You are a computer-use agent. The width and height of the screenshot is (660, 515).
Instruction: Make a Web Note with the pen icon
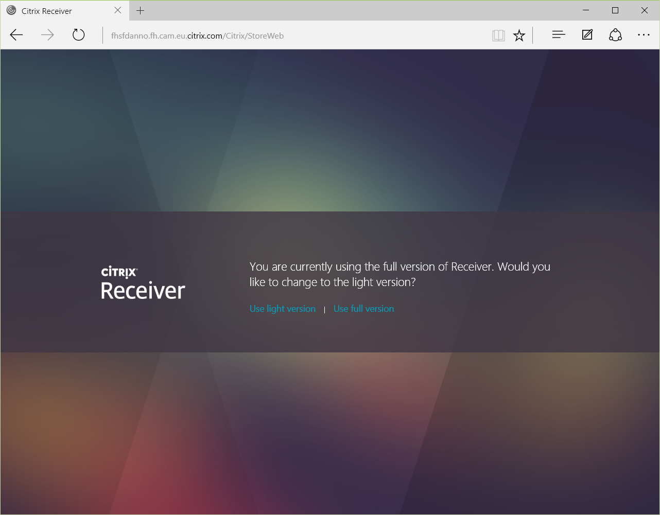click(x=587, y=35)
